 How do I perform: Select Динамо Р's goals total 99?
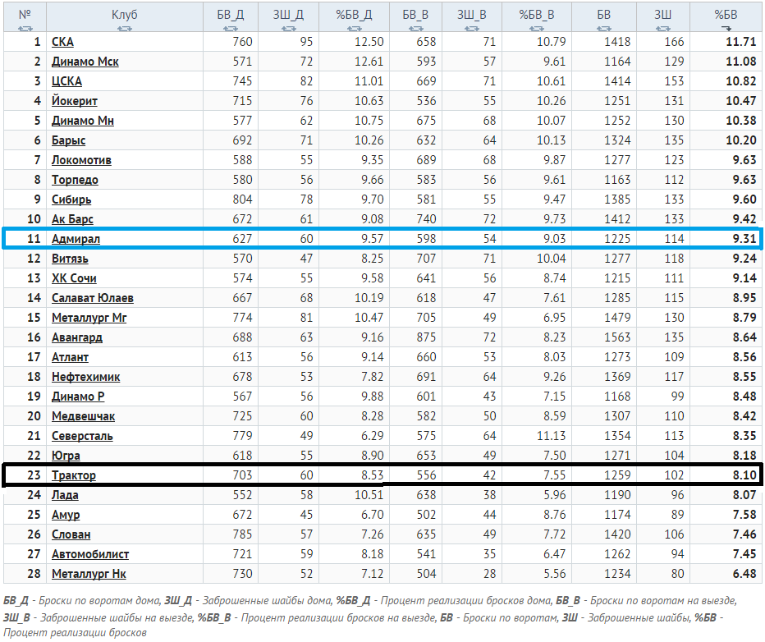677,397
